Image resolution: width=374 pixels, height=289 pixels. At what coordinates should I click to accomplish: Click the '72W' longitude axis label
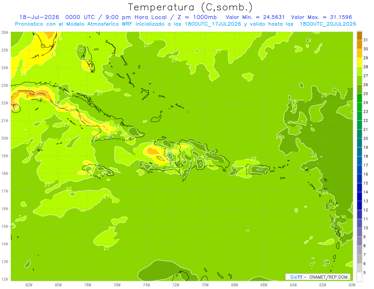coord(176,284)
